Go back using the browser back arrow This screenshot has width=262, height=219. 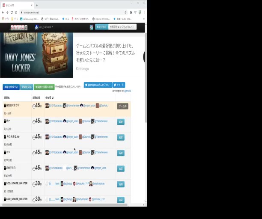(3, 12)
